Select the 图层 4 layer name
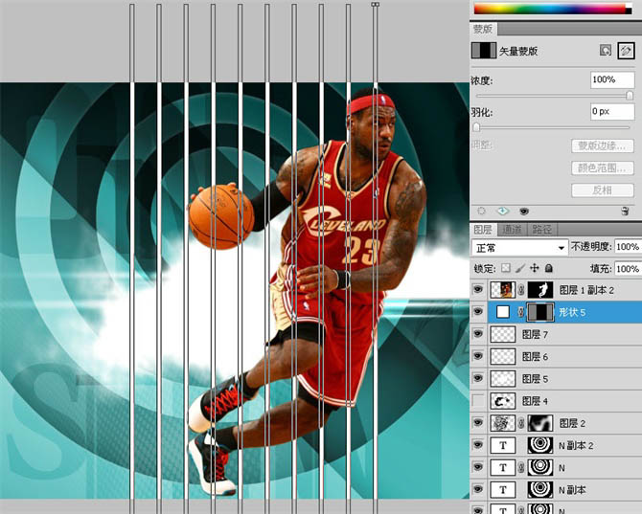This screenshot has height=514, width=642. point(535,401)
